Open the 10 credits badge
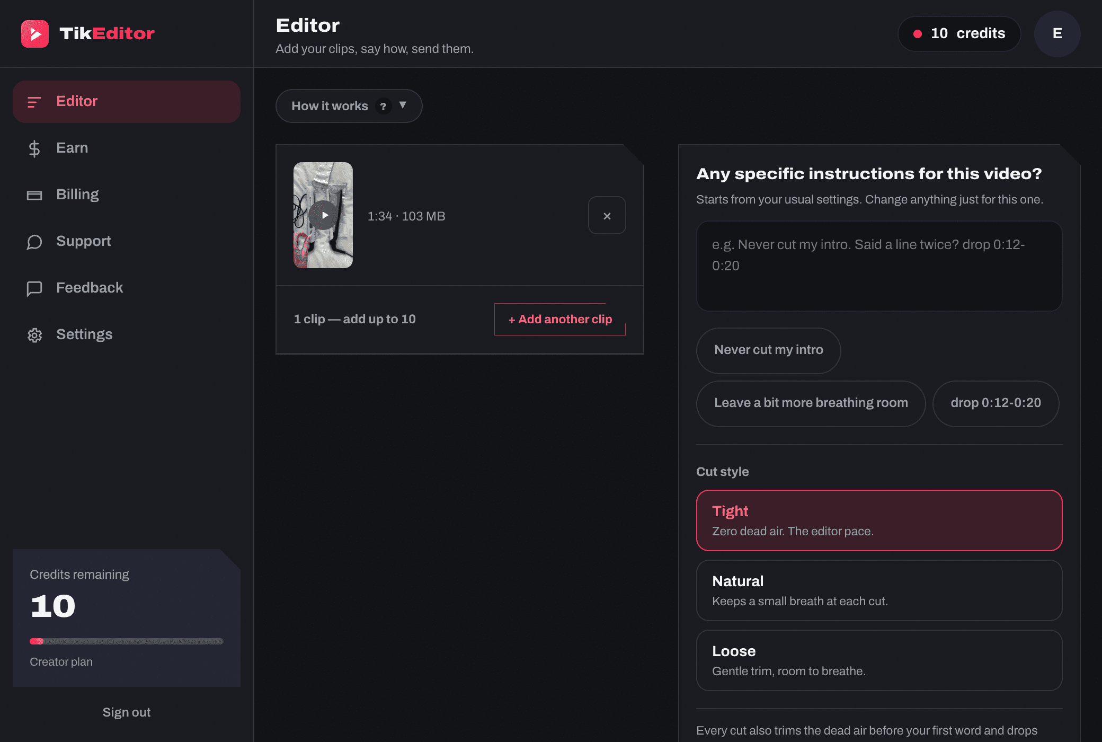The width and height of the screenshot is (1102, 742). (959, 34)
